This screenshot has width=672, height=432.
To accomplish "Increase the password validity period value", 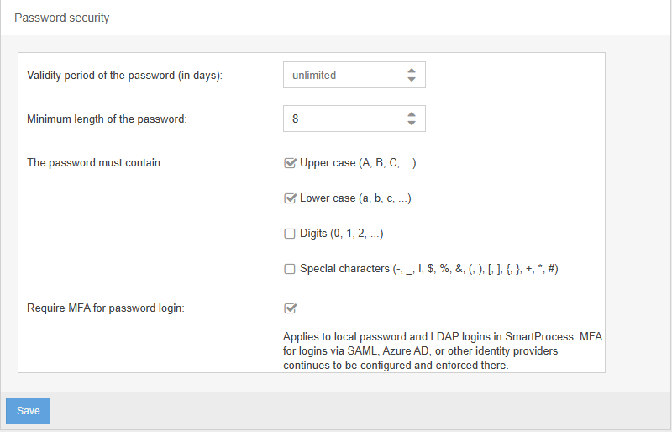I will [412, 71].
